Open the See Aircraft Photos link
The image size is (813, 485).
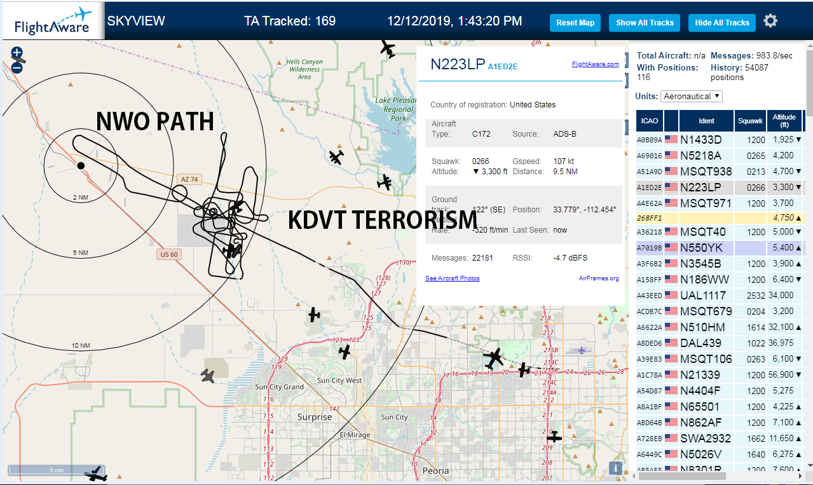point(453,278)
